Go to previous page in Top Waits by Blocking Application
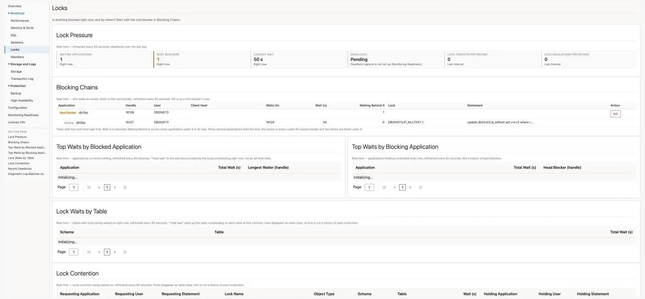The image size is (645, 299). click(395, 187)
